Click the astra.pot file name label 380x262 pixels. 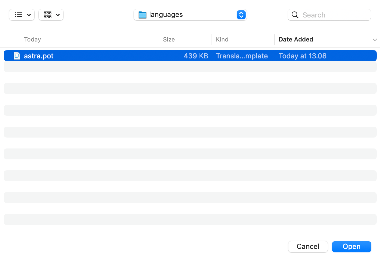point(38,56)
